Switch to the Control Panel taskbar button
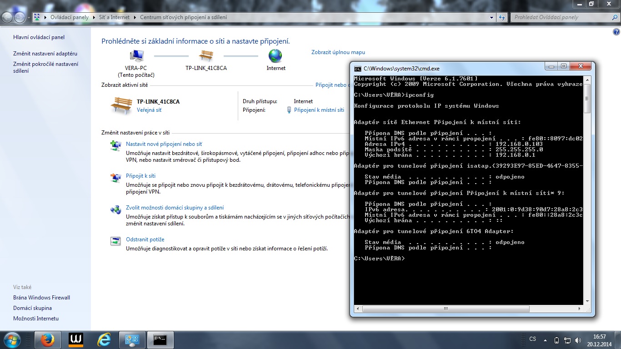The image size is (621, 349). 132,340
